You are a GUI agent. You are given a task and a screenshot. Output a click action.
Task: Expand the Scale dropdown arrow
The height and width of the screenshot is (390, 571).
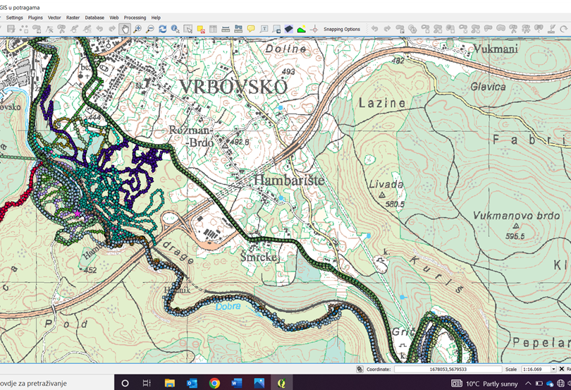[552, 369]
